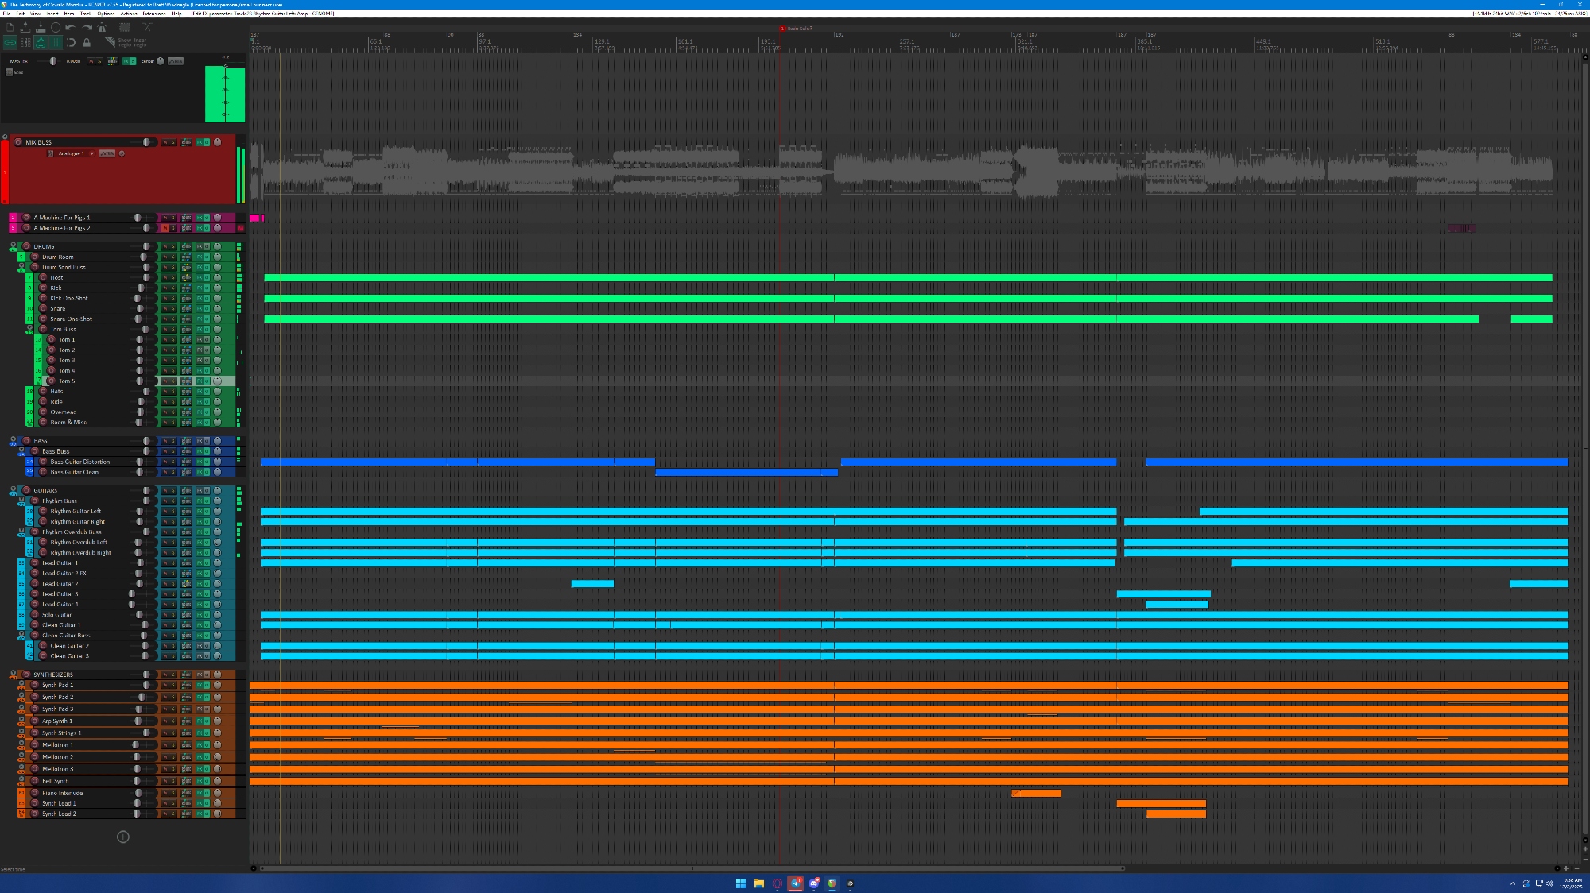Open the Actions menu
This screenshot has height=893, width=1590.
click(128, 14)
